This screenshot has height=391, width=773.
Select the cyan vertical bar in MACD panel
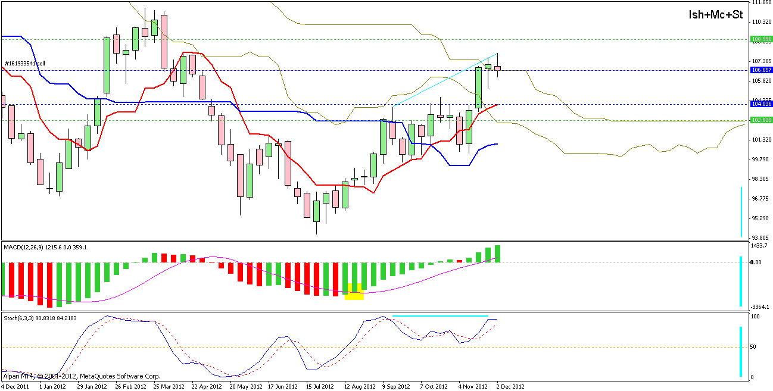741,281
